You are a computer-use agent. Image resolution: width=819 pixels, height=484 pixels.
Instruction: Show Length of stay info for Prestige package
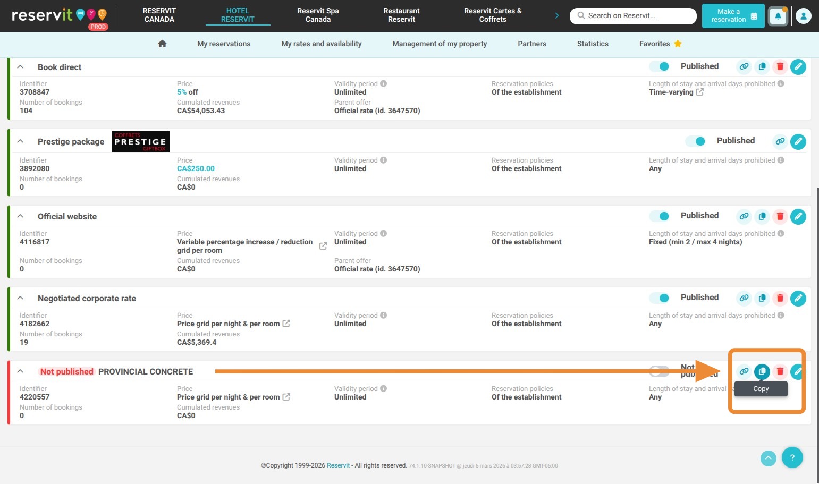(x=781, y=160)
